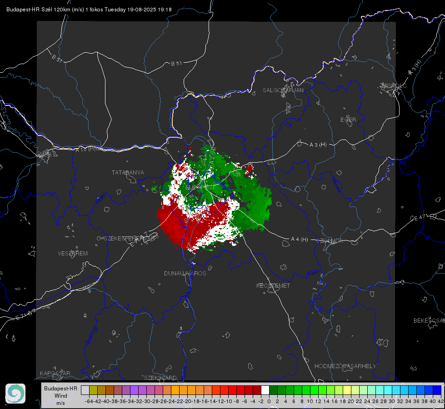Pick the pale yellow legend swatch
Screen dimensions: 445x409
[x=347, y=390]
